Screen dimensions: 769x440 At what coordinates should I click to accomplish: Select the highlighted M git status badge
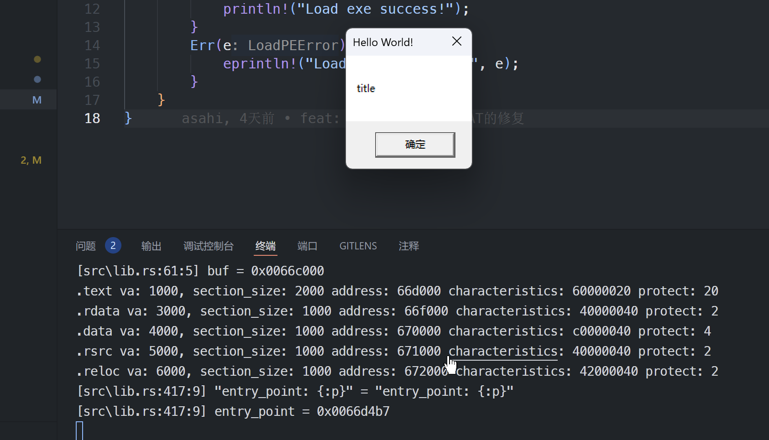coord(37,100)
